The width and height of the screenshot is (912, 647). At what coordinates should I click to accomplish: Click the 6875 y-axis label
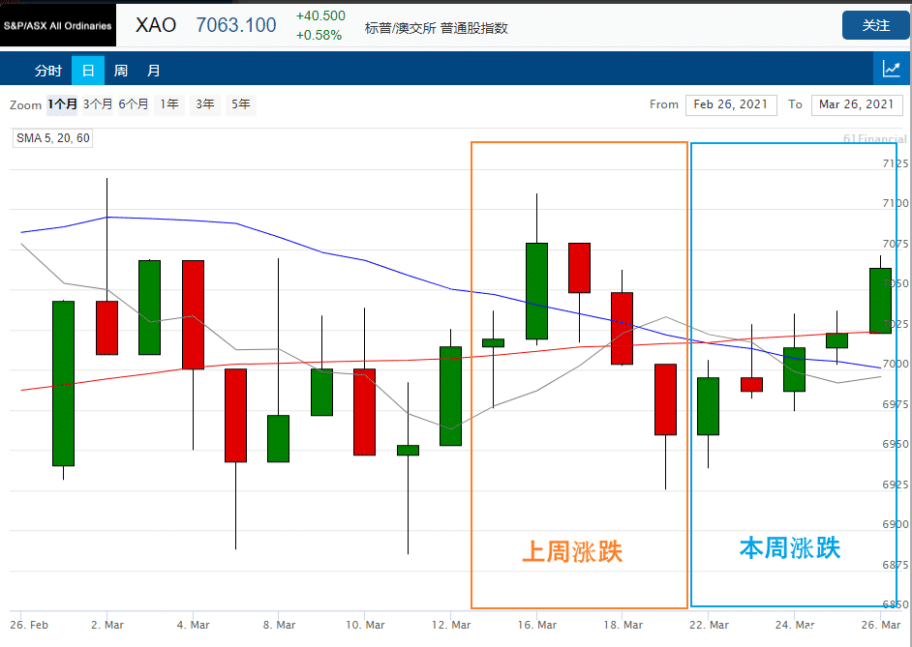[896, 565]
